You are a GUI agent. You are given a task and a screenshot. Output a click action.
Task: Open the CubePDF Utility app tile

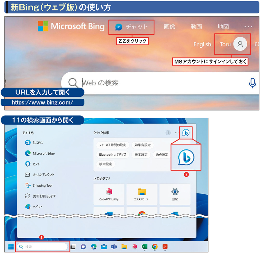click(x=109, y=195)
